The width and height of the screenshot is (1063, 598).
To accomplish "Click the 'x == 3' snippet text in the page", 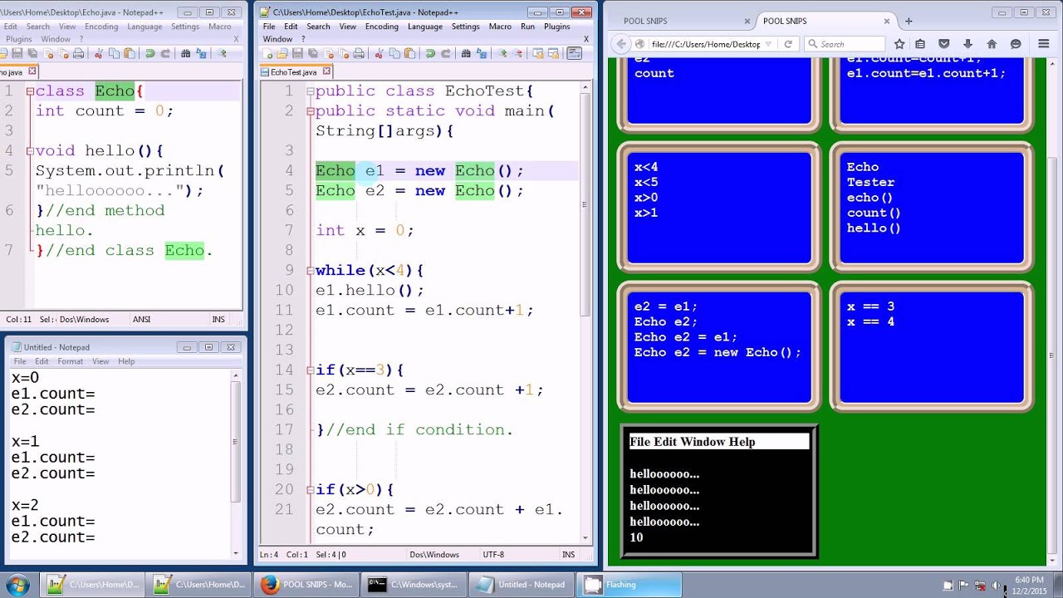I will 870,306.
